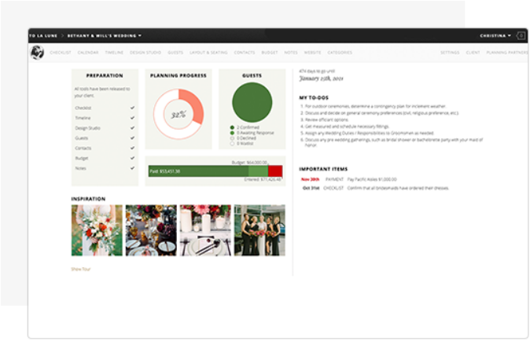Click the Entered amount label below budget bar
The image size is (530, 341).
(x=263, y=179)
